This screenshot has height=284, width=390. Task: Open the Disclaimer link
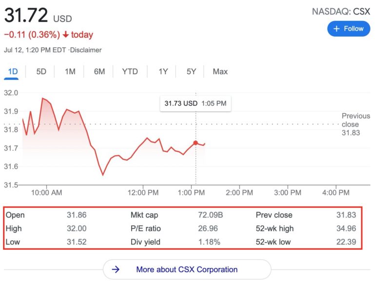(x=86, y=50)
